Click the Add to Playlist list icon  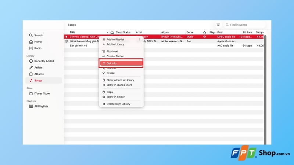104,40
